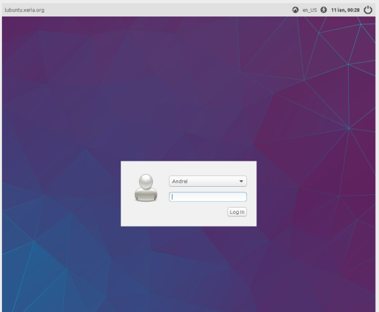Open the session selector icon in top panel
This screenshot has height=312, width=379.
(x=295, y=10)
